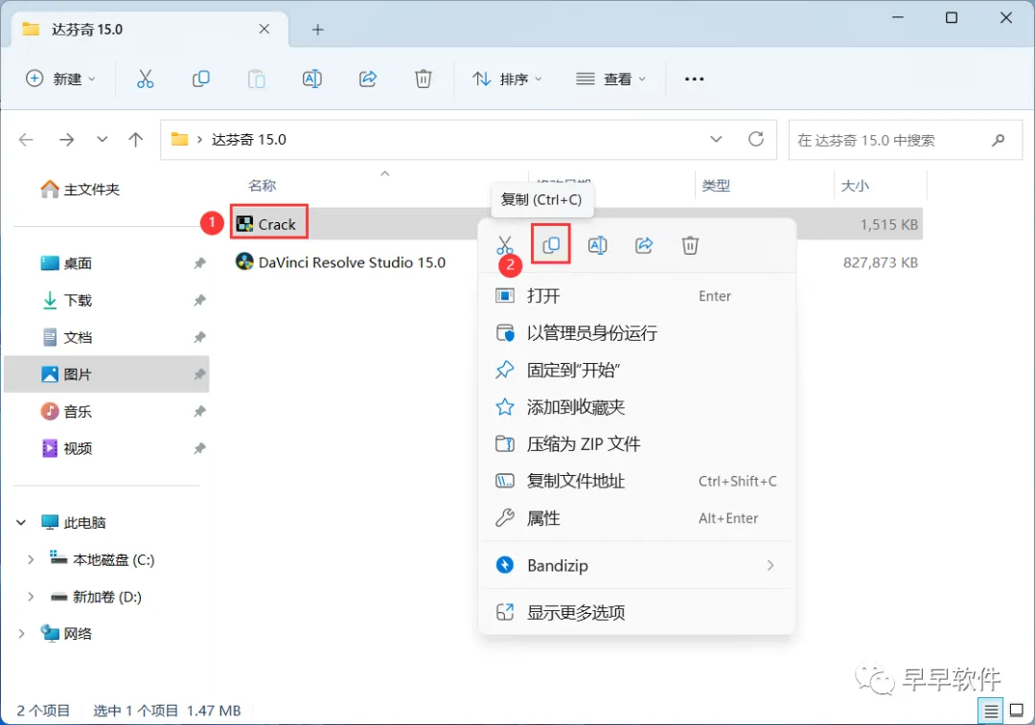The image size is (1035, 725).
Task: Open 下载 in the sidebar
Action: 67,301
